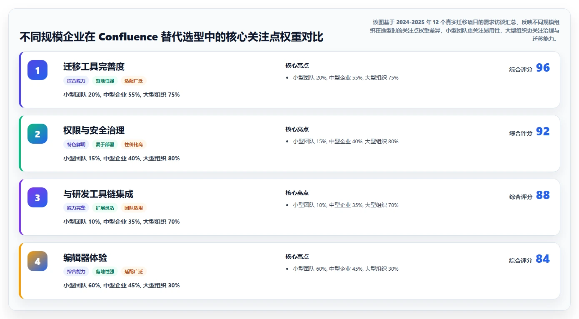This screenshot has height=319, width=579.
Task: Click the score 84
Action: pos(543,259)
